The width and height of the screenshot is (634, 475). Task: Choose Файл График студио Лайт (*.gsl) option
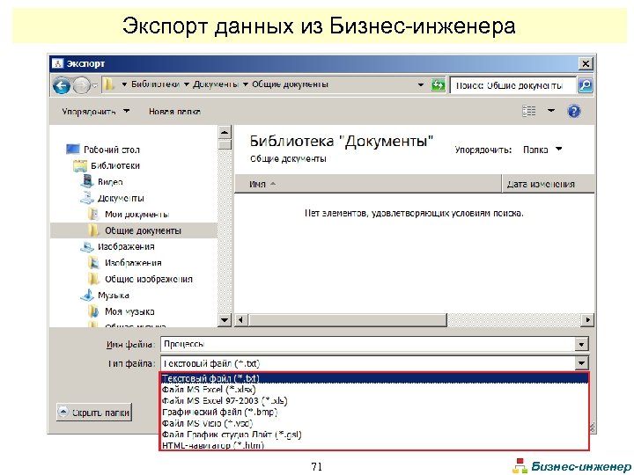[374, 435]
